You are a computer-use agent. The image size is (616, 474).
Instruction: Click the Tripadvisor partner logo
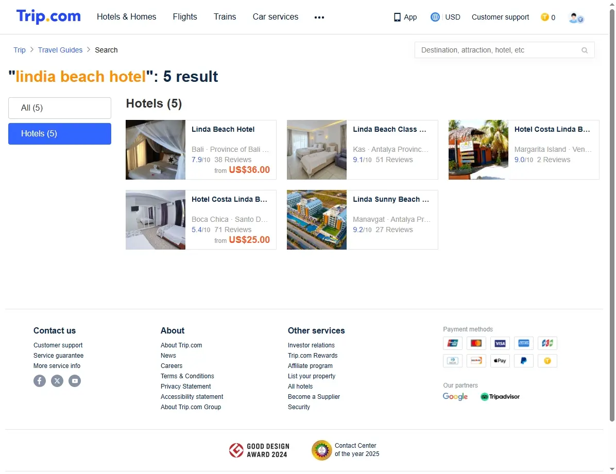[500, 397]
